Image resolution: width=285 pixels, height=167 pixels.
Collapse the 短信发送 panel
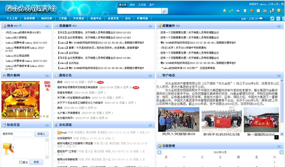pos(47,125)
